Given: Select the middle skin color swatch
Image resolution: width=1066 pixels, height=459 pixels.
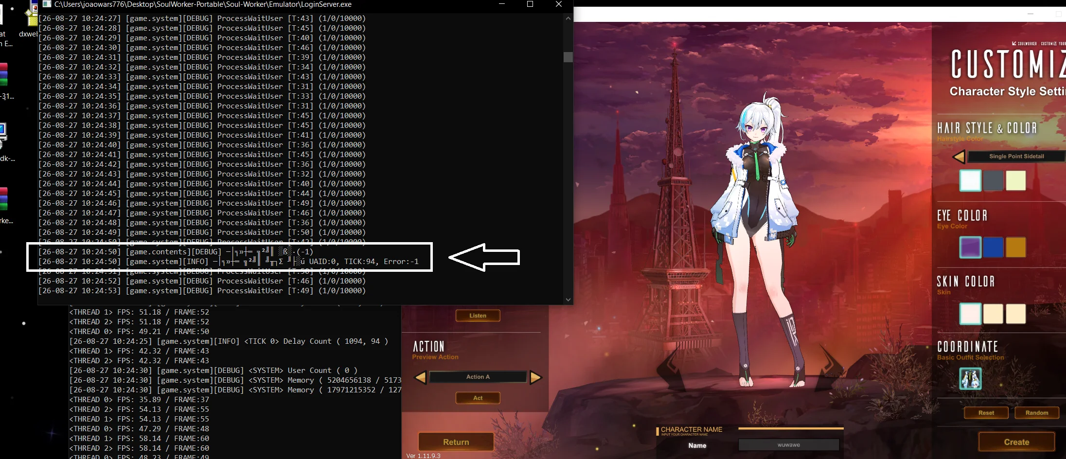Looking at the screenshot, I should pos(993,314).
